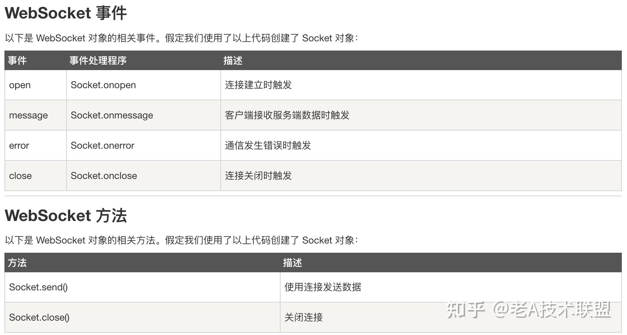Click the WebSocket 方法 heading
627x335 pixels.
(66, 215)
